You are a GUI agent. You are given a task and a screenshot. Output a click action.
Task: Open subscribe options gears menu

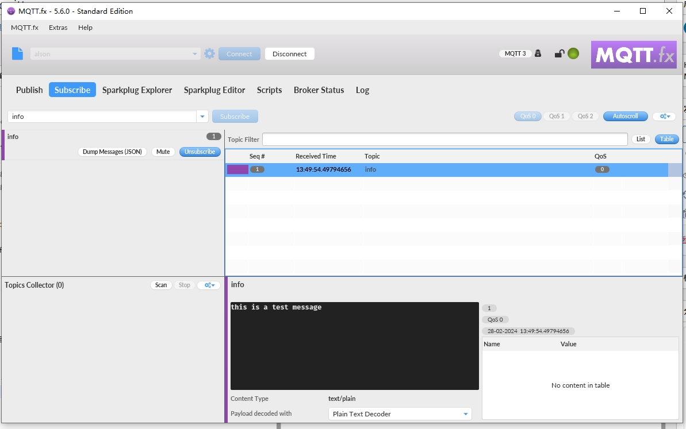665,116
